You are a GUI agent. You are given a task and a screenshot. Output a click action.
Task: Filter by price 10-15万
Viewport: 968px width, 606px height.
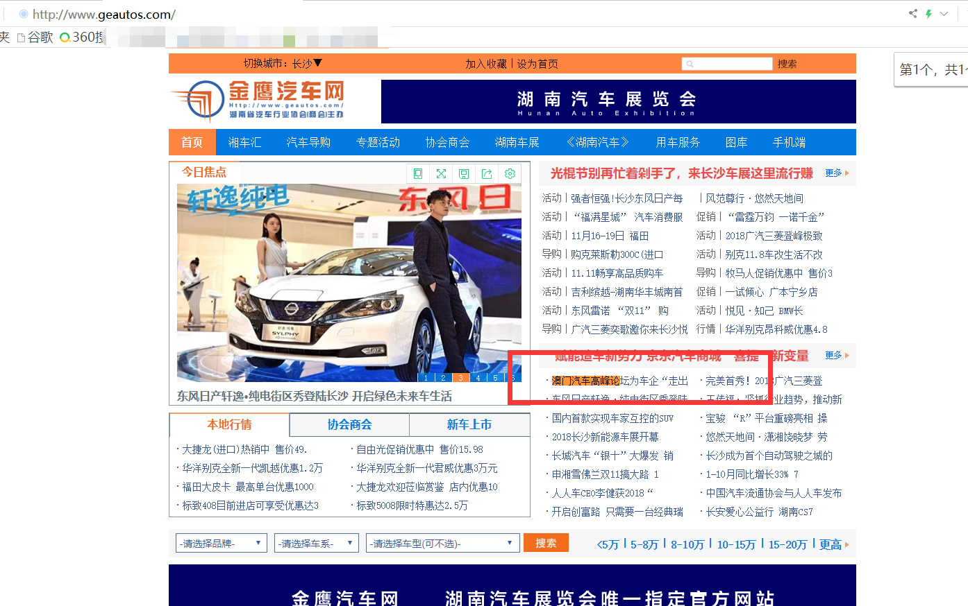coord(736,544)
